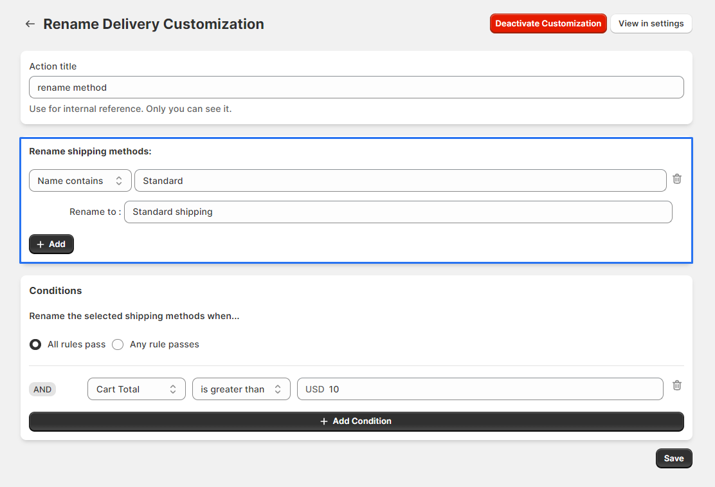Delete the Cart Total condition
This screenshot has height=487, width=715.
[676, 385]
